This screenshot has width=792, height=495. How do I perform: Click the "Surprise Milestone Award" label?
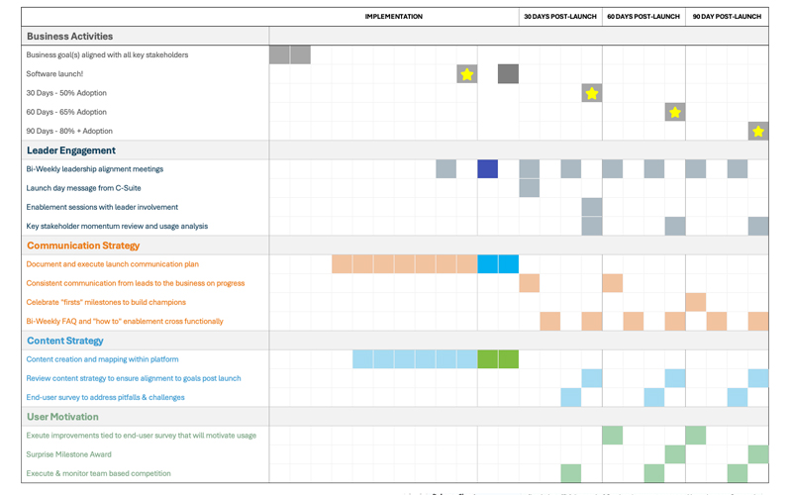68,454
